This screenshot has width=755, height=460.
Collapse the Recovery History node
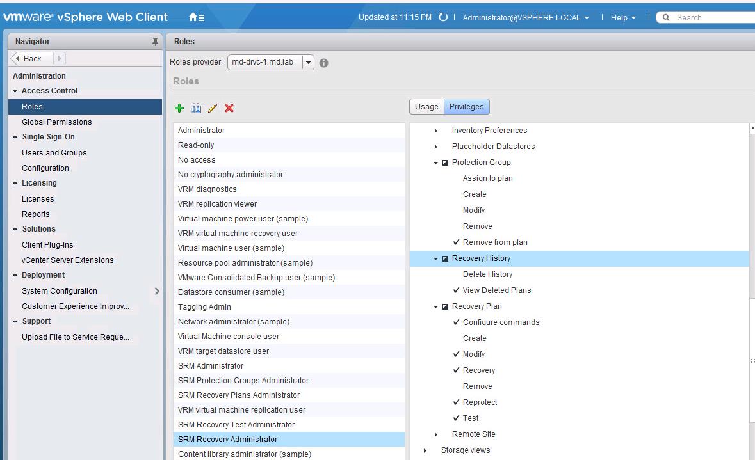tap(435, 258)
